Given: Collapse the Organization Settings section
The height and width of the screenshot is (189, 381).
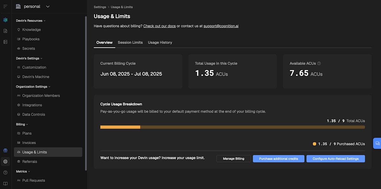Looking at the screenshot, I should click(x=33, y=87).
